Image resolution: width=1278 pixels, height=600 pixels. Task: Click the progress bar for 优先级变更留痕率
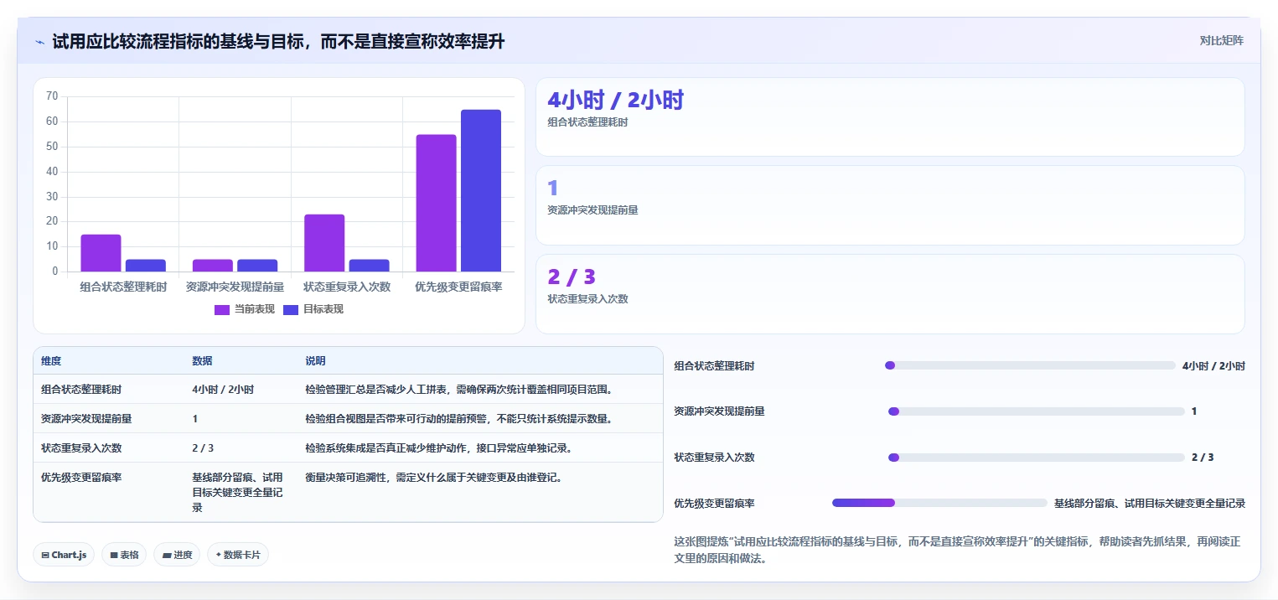click(939, 503)
